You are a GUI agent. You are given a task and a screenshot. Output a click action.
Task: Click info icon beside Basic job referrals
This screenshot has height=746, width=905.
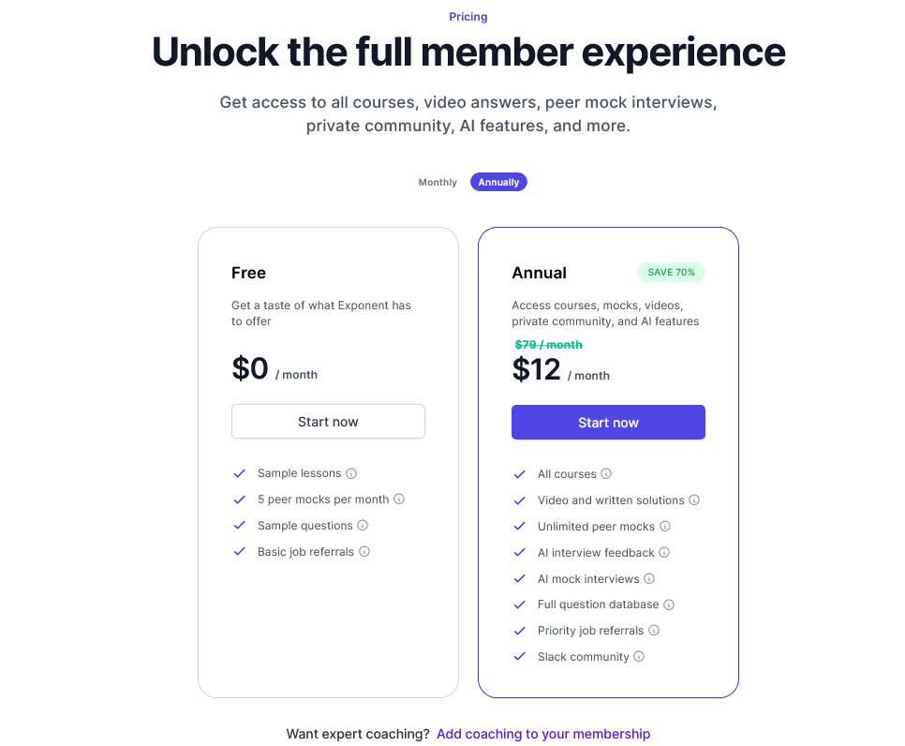pos(364,552)
